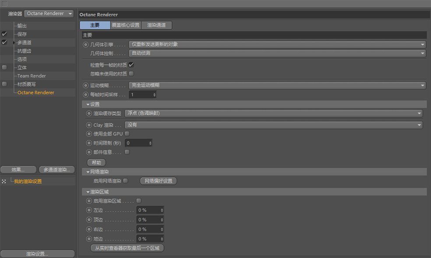Expand the 多通道 tree arrow
Screen dimensions: 431x258
coord(14,42)
